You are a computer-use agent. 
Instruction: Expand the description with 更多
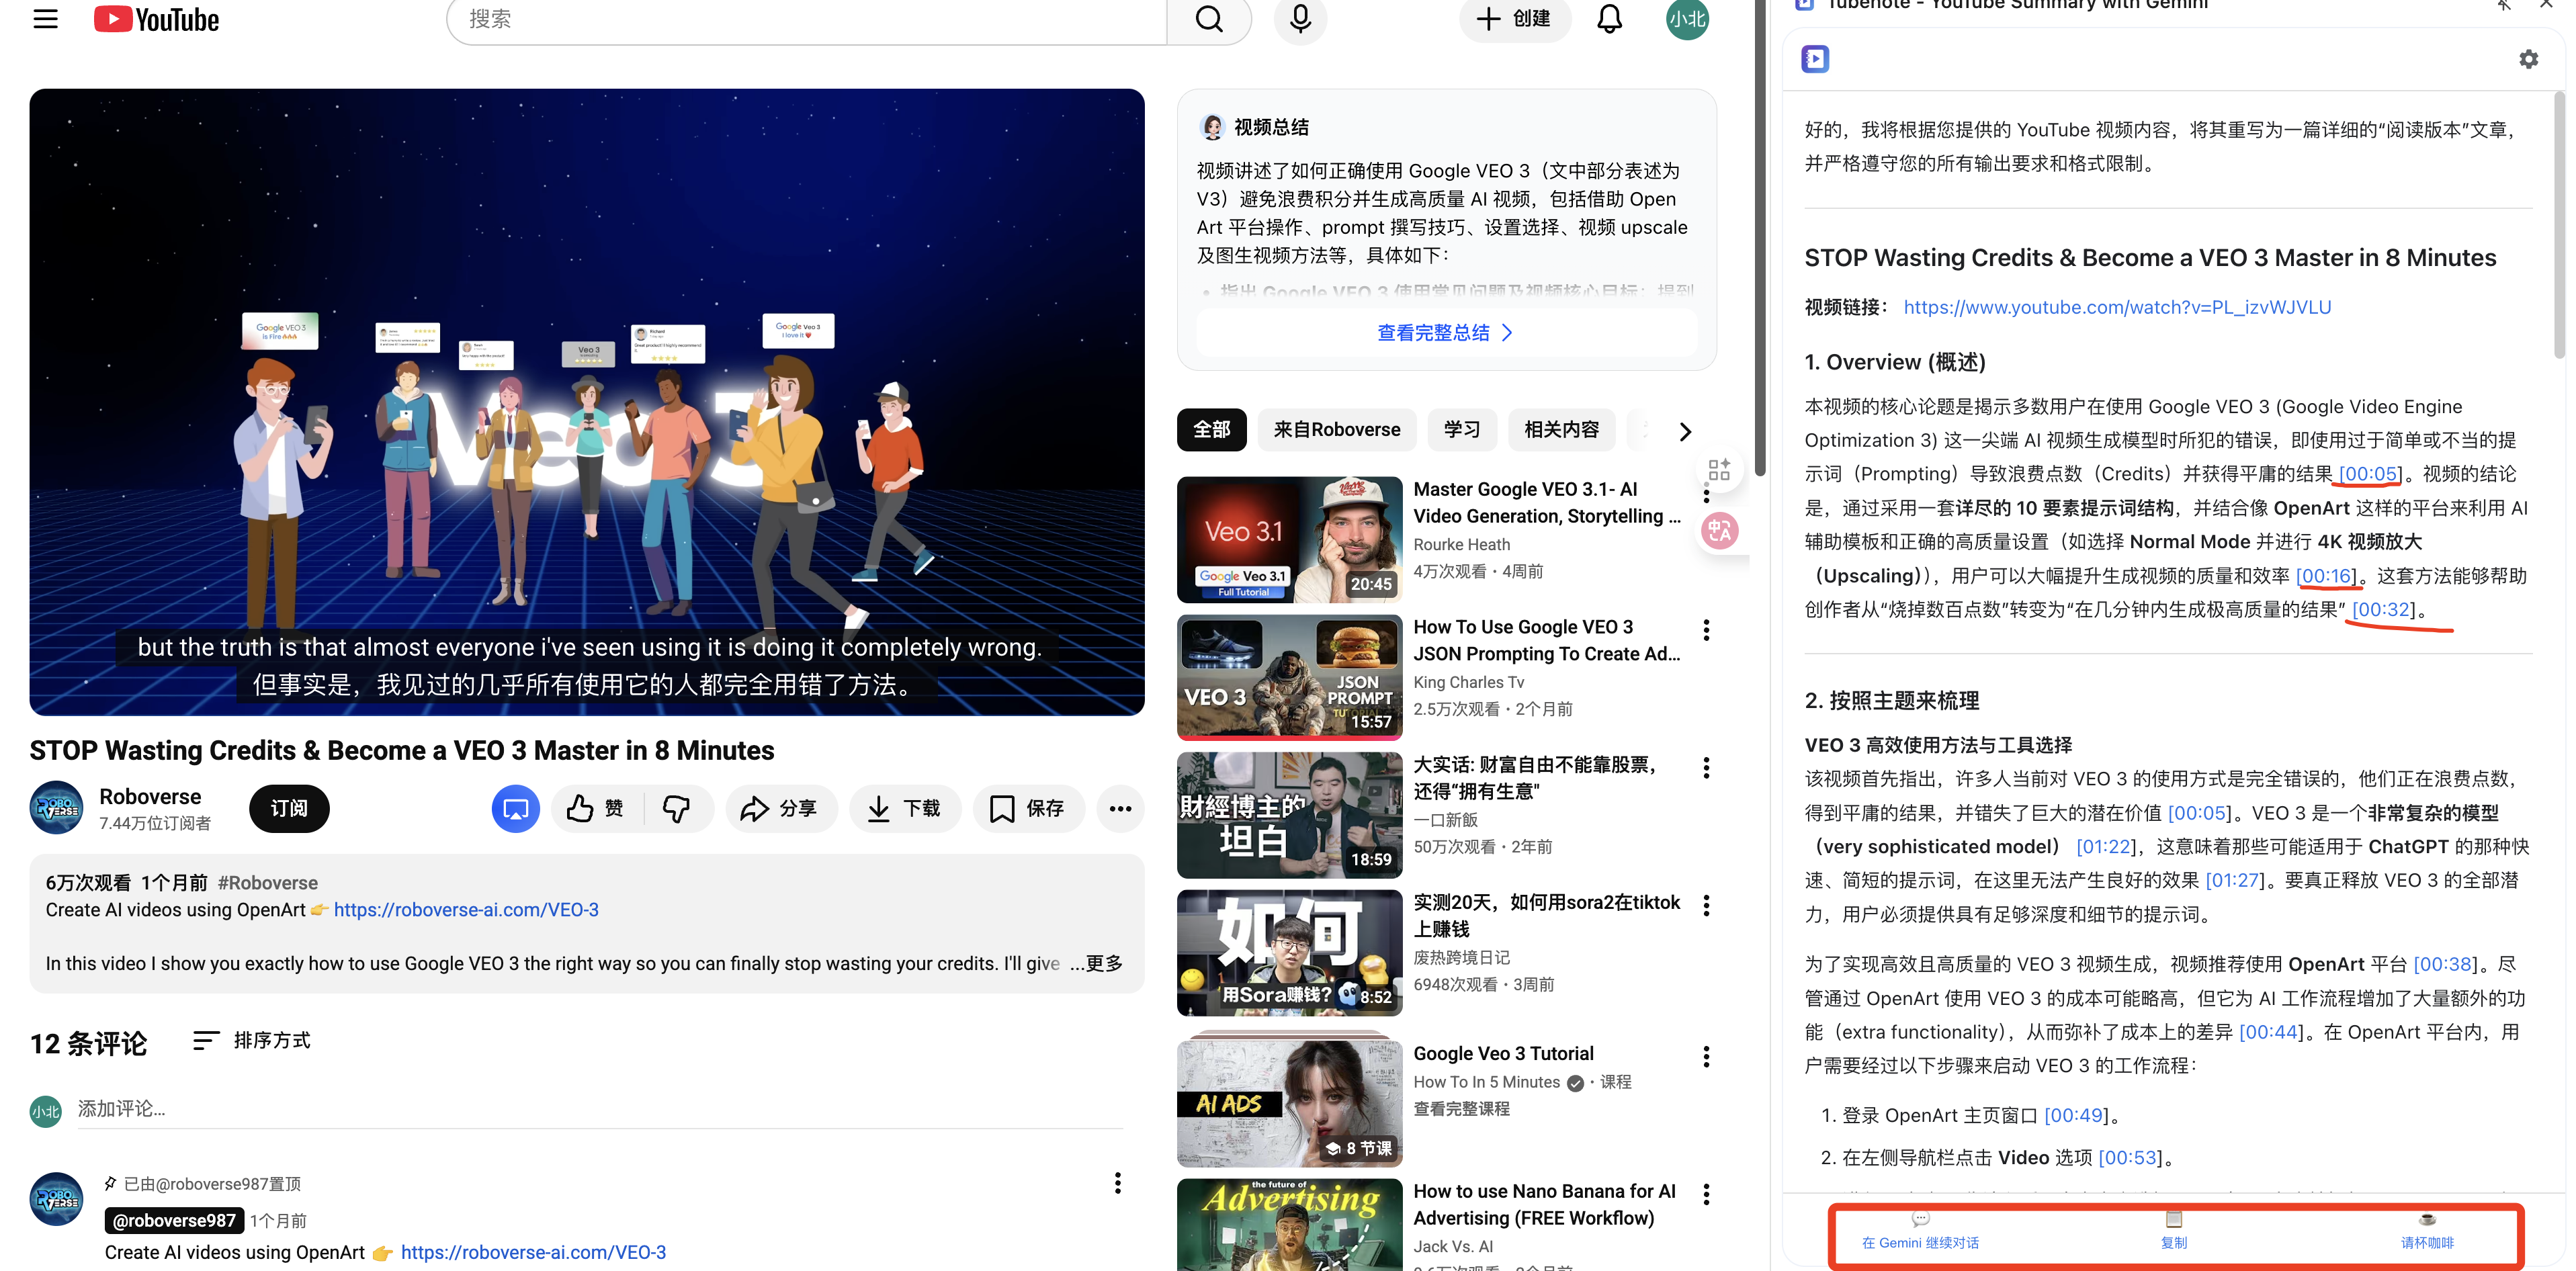point(1103,963)
